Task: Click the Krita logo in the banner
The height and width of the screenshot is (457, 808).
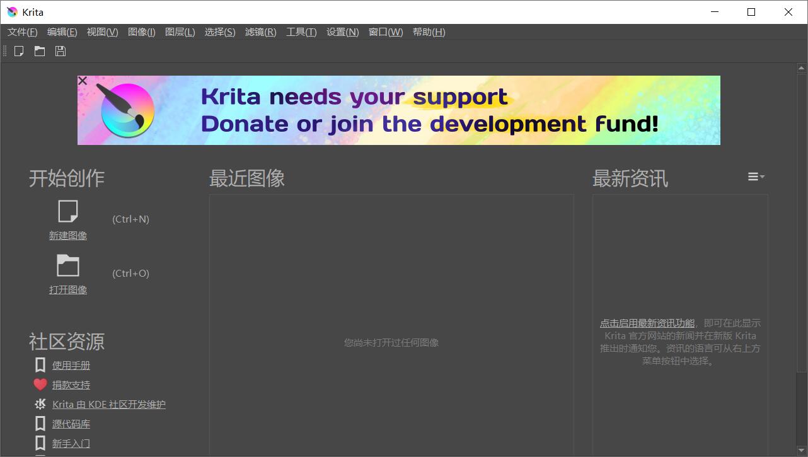Action: [126, 110]
